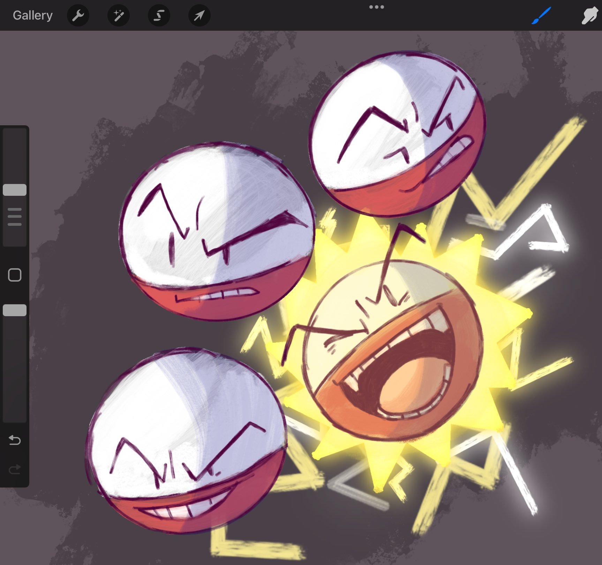
Task: Open the canvas options with the ellipsis icon
Action: [x=377, y=6]
